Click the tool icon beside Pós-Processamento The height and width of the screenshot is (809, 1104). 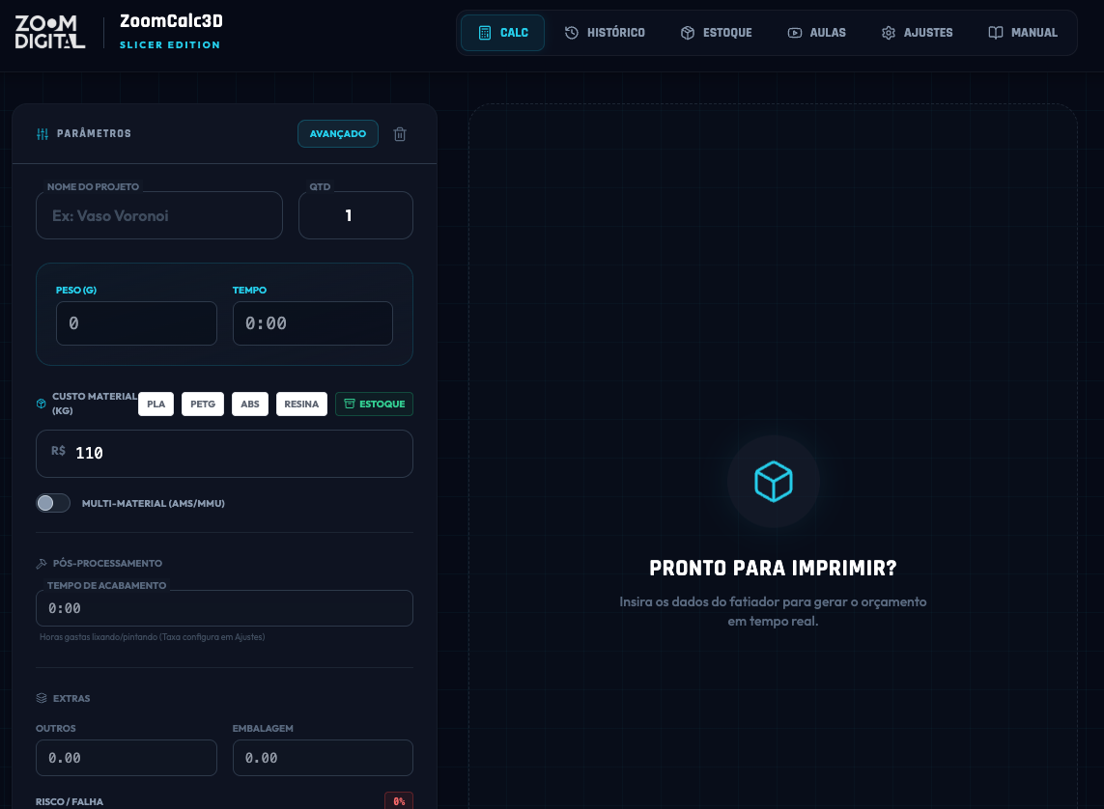(x=42, y=563)
